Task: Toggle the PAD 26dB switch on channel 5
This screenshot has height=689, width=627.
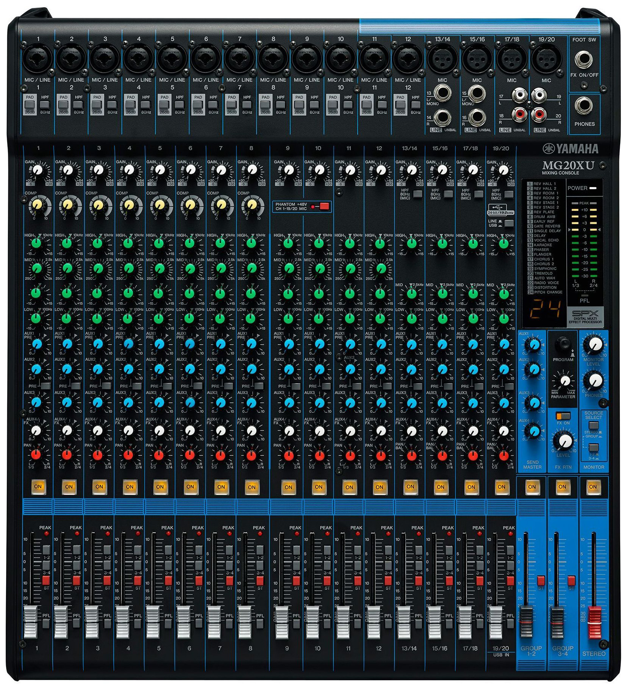Action: tap(164, 105)
